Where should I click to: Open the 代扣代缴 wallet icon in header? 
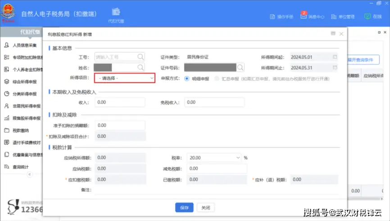(x=116, y=12)
